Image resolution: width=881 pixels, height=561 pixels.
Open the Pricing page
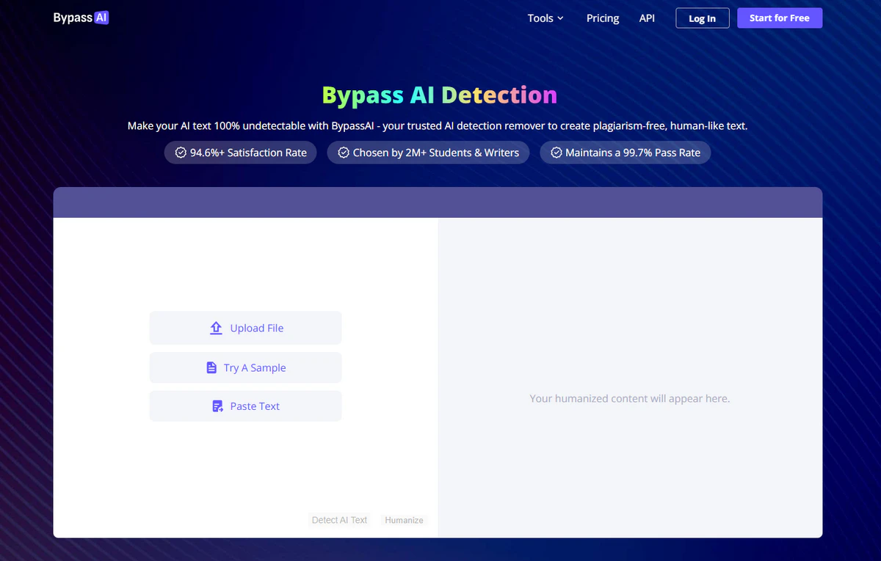pyautogui.click(x=603, y=18)
